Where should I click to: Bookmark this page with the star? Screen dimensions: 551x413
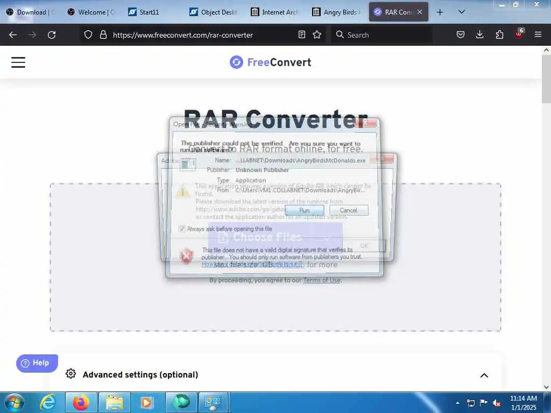point(317,34)
